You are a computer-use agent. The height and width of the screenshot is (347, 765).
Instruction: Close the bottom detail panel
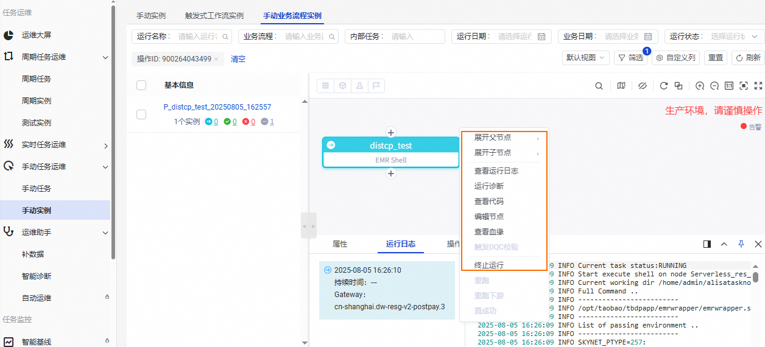758,244
